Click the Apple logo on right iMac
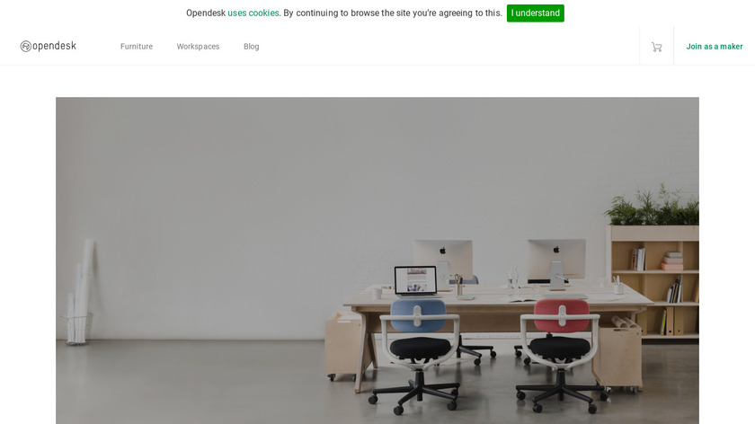 coord(556,250)
